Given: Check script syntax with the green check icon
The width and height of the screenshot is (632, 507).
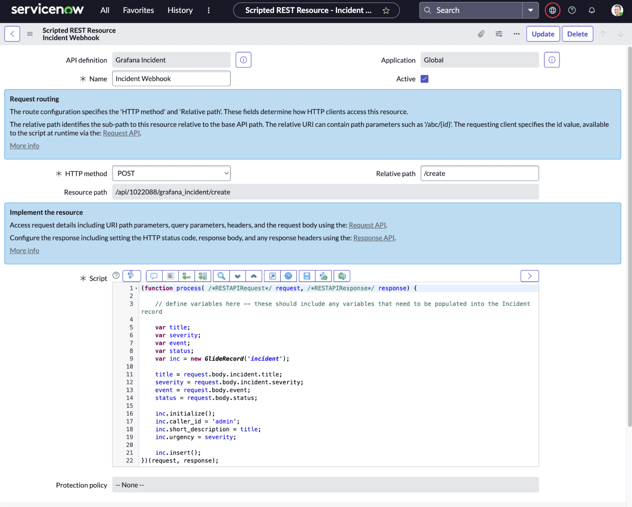Looking at the screenshot, I should 323,276.
